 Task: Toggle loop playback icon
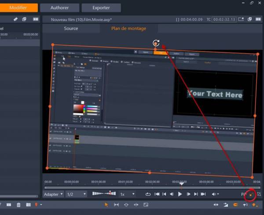coord(148,194)
